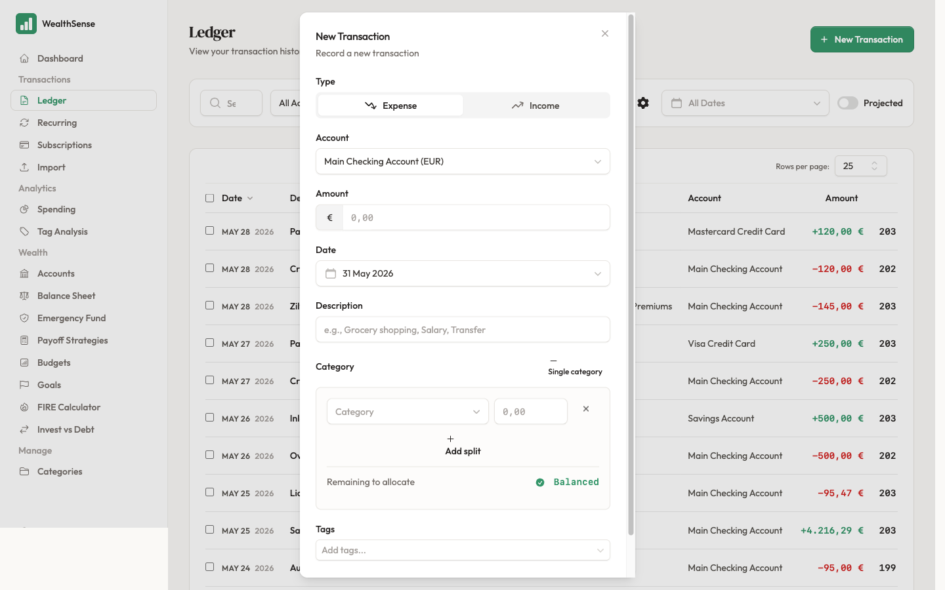Check the -145,00 € row checkbox
Viewport: 945px width, 590px height.
point(209,305)
